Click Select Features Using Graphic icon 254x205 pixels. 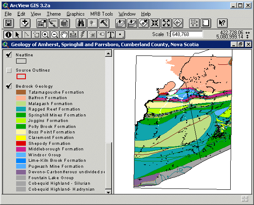[x=194, y=23]
